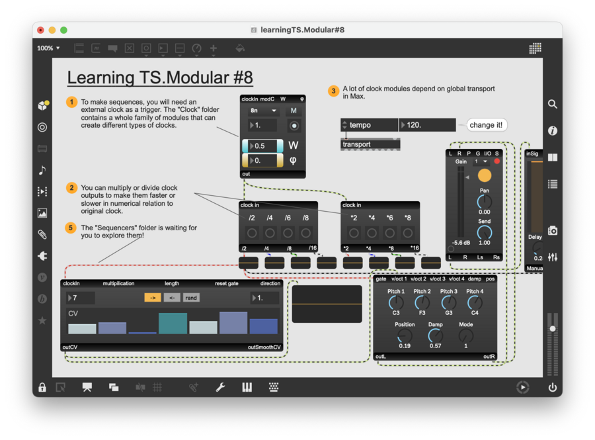Screen dimensions: 595x440
Task: Toggle audio with the power button
Action: (552, 387)
